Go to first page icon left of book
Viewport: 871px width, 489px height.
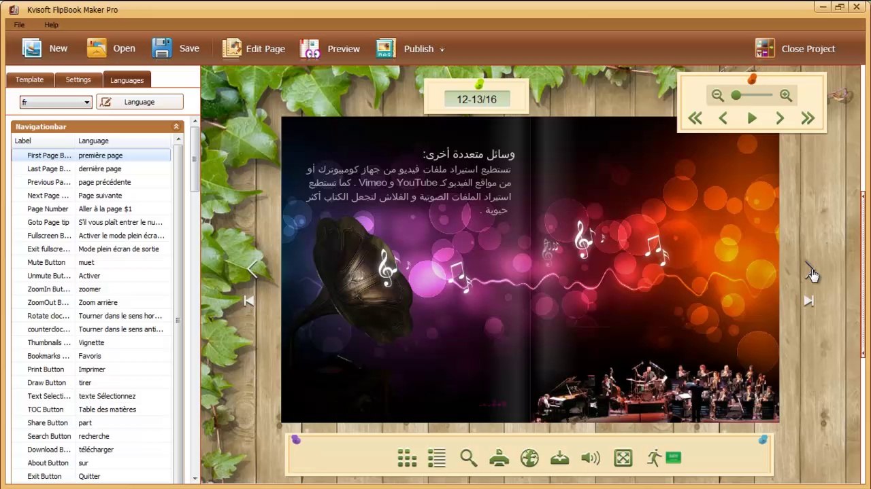248,300
